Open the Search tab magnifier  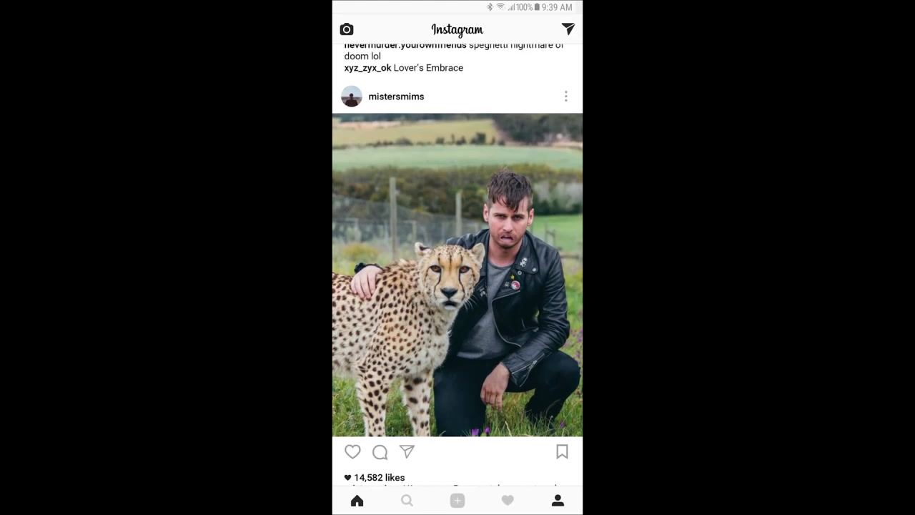click(407, 501)
